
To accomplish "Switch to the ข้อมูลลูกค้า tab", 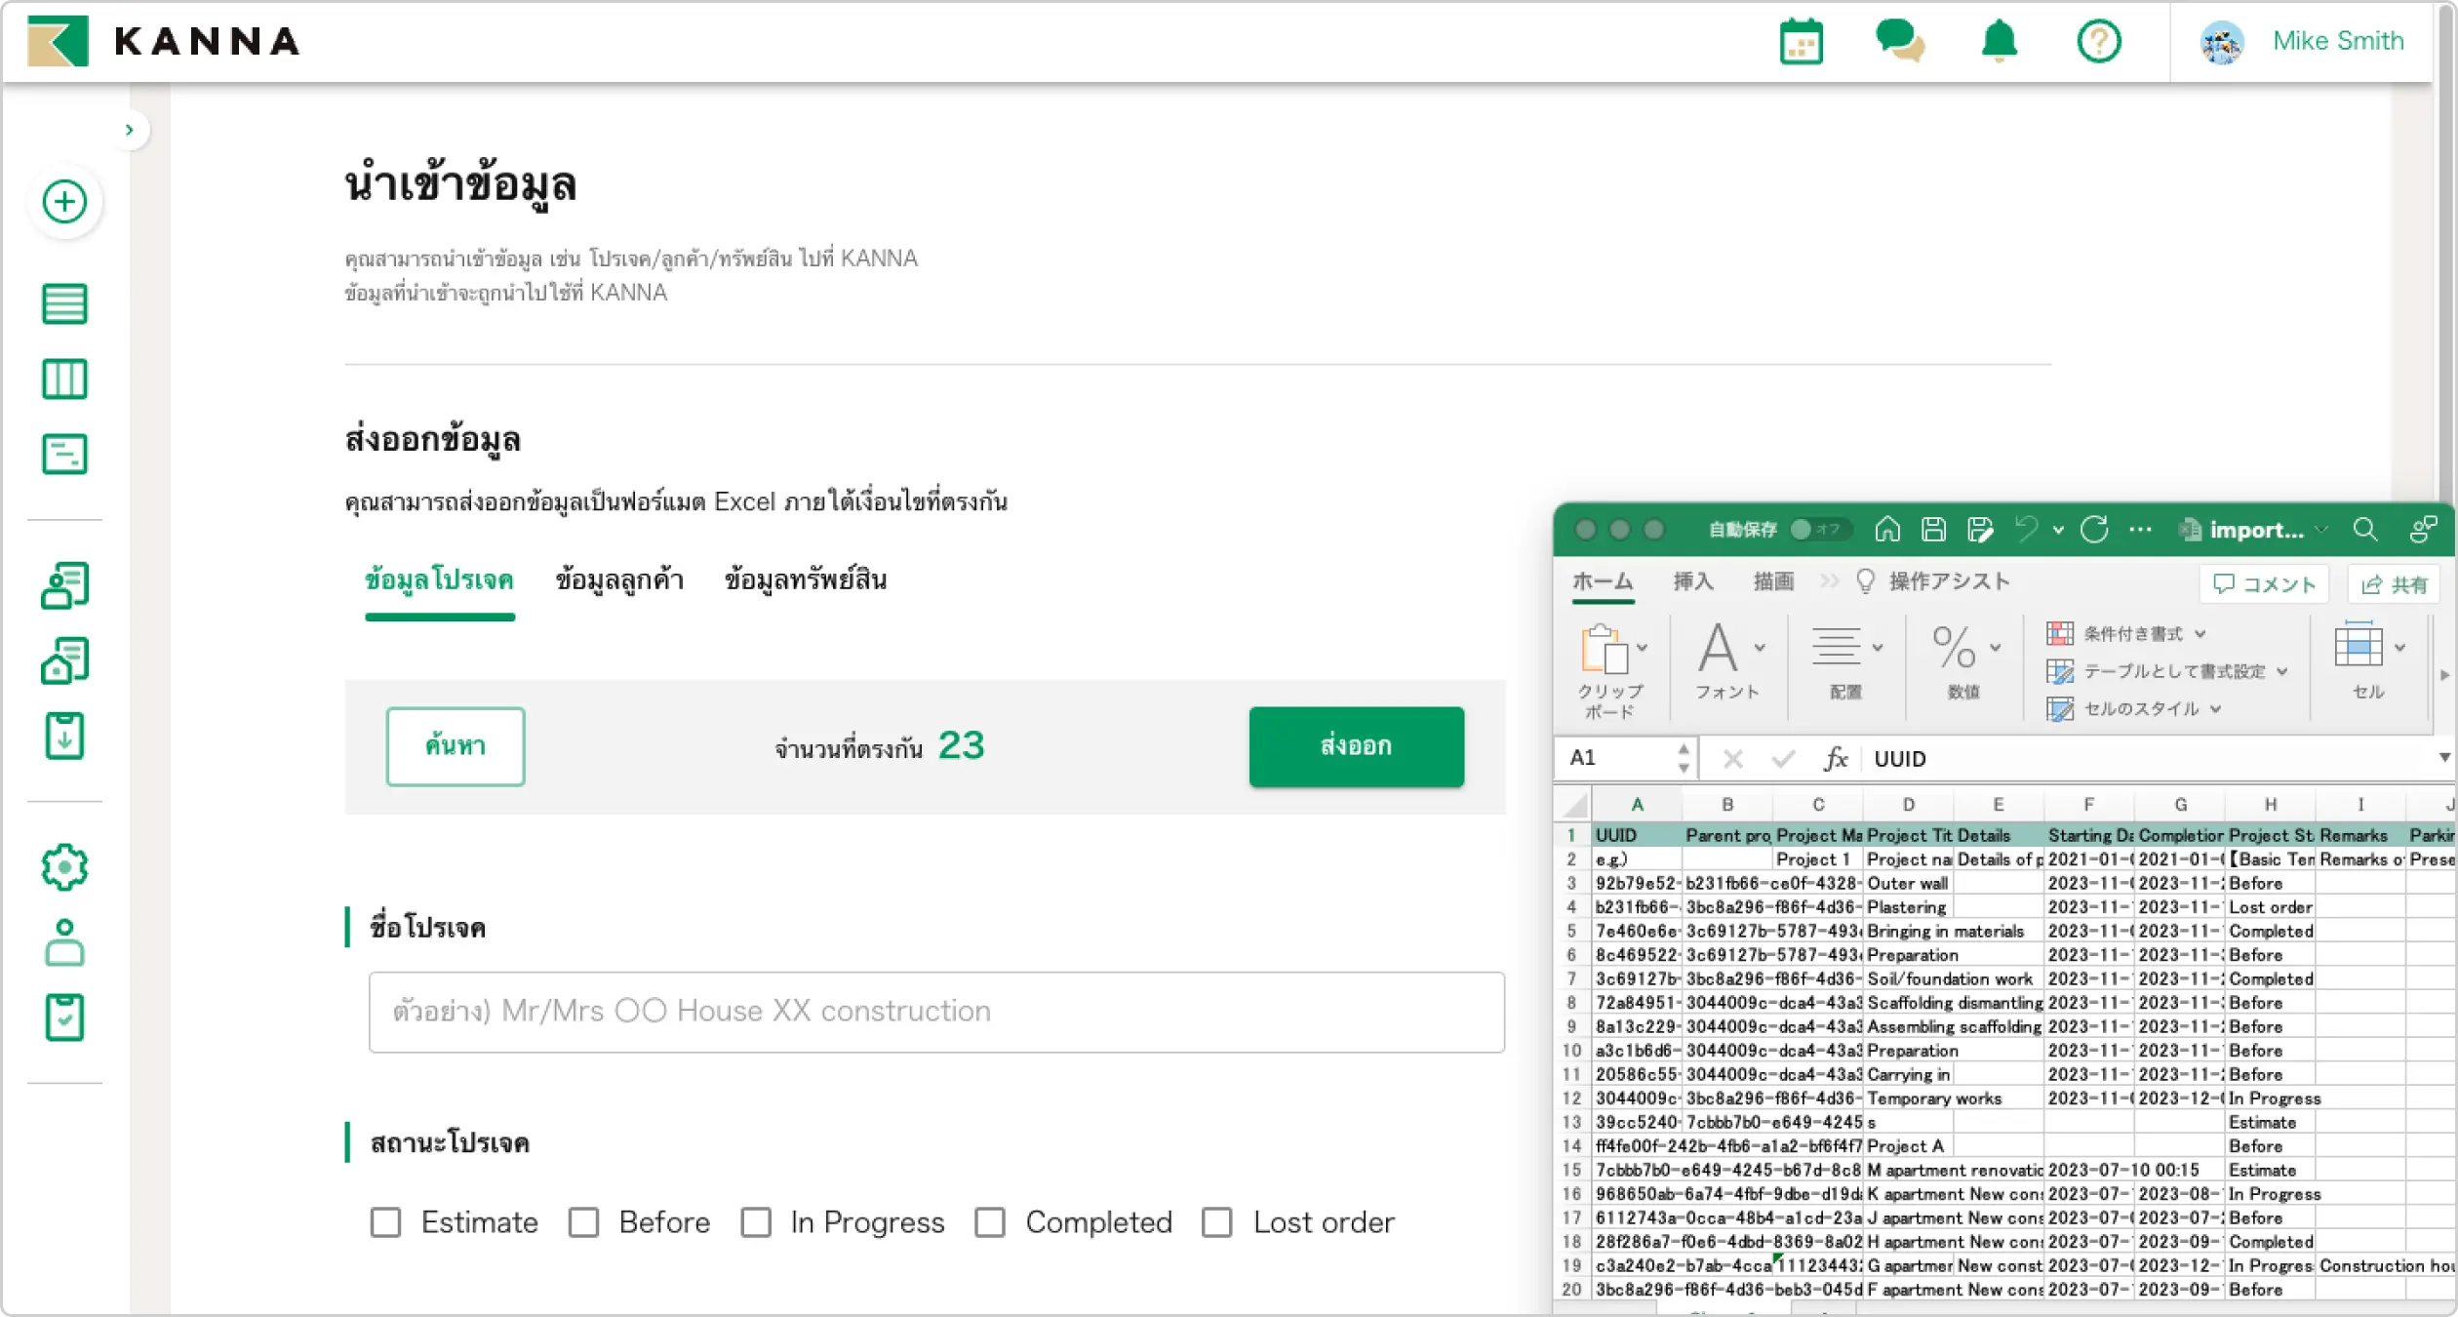I will coord(619,580).
